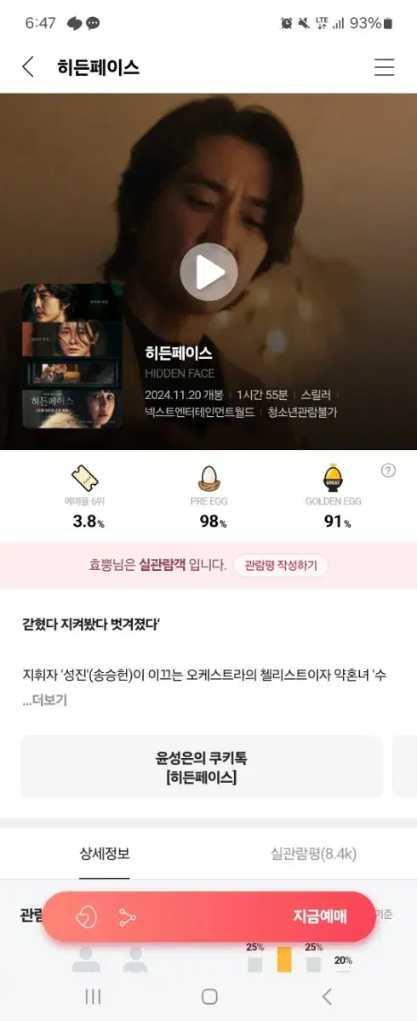
Task: Click the 지금예매 booking button
Action: coord(320,916)
